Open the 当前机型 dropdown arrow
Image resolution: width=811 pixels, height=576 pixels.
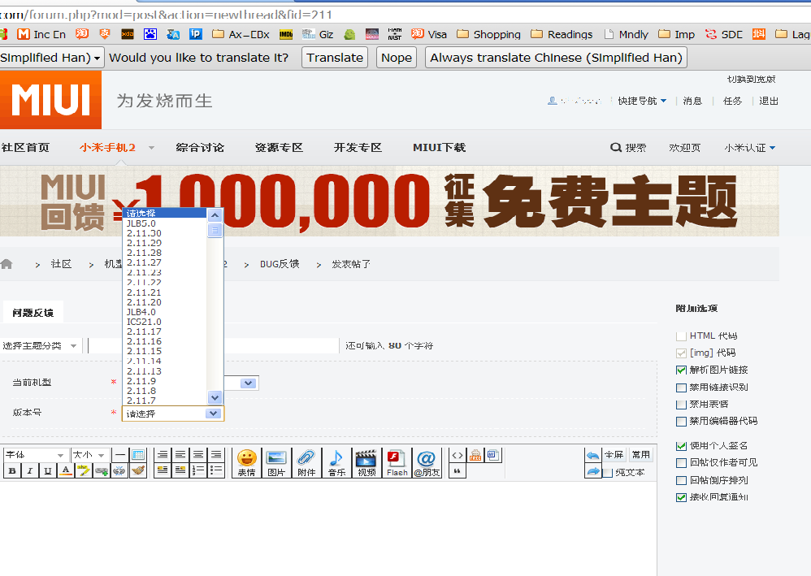249,383
